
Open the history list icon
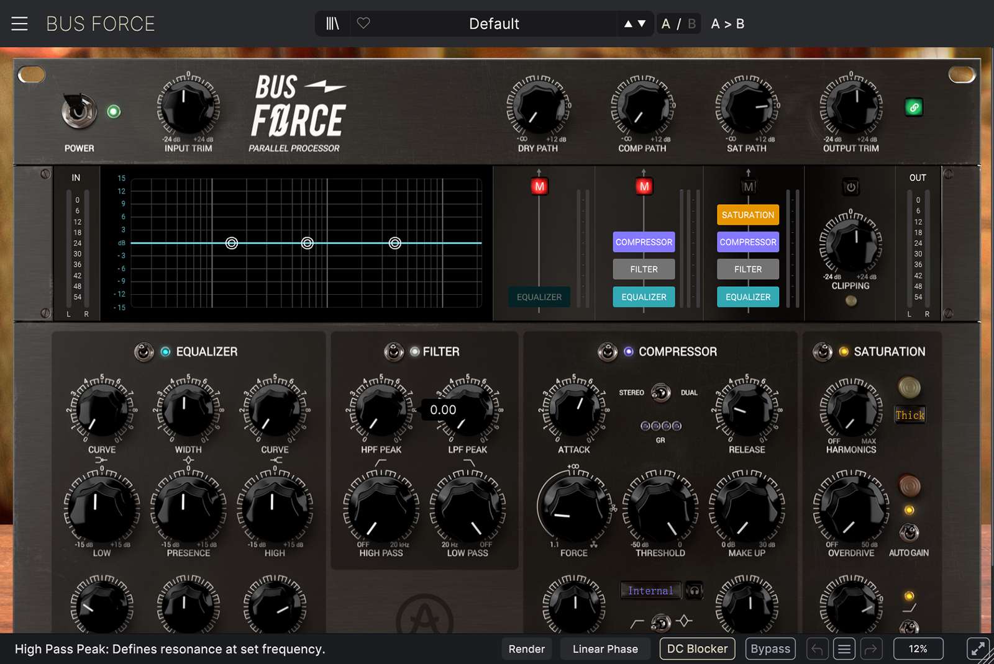[844, 649]
